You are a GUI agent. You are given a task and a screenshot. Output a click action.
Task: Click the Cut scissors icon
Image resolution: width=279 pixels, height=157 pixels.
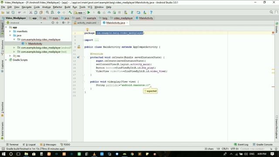point(31,13)
